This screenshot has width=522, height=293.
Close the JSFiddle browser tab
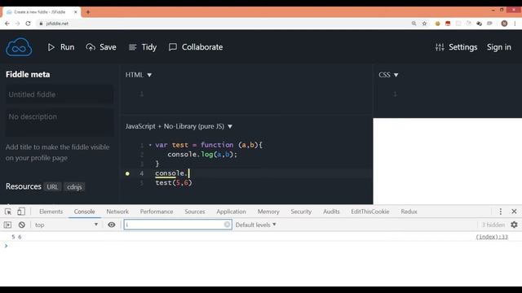(x=76, y=12)
